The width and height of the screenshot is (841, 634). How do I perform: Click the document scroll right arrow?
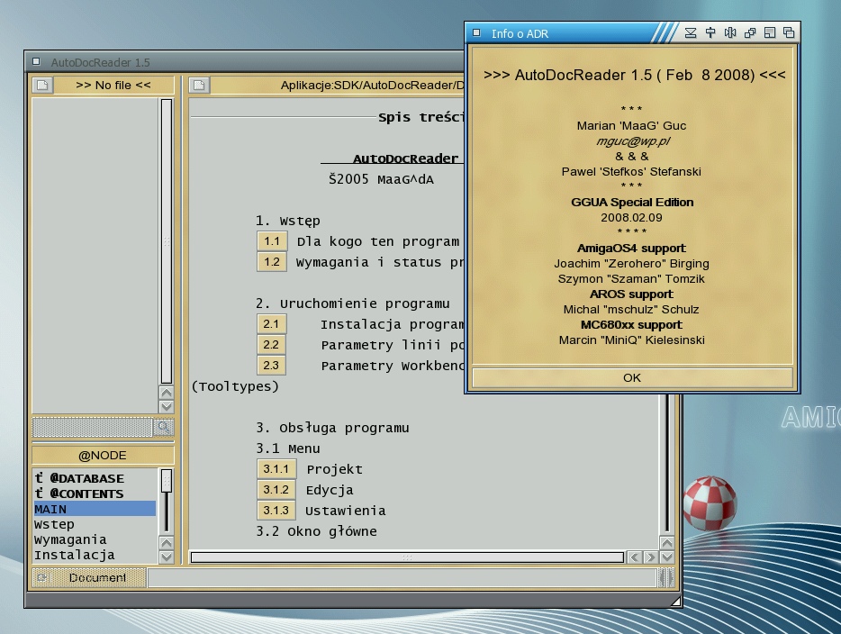click(651, 557)
